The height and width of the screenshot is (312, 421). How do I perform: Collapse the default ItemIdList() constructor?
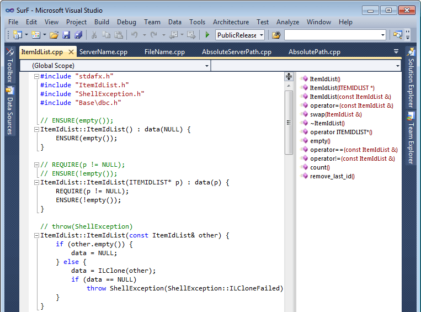[36, 130]
